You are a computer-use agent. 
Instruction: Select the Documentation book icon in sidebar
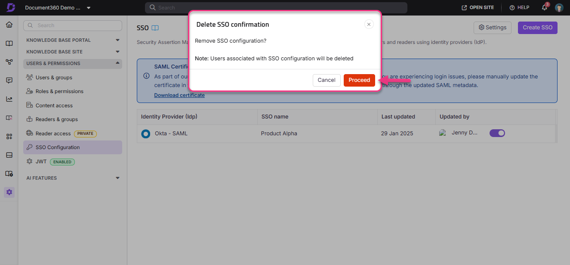coord(9,43)
